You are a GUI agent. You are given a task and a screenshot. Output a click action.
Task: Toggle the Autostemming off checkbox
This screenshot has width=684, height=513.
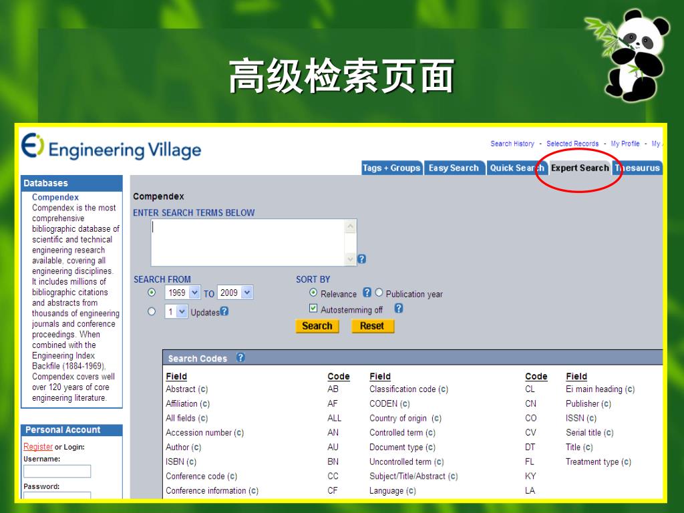point(313,309)
